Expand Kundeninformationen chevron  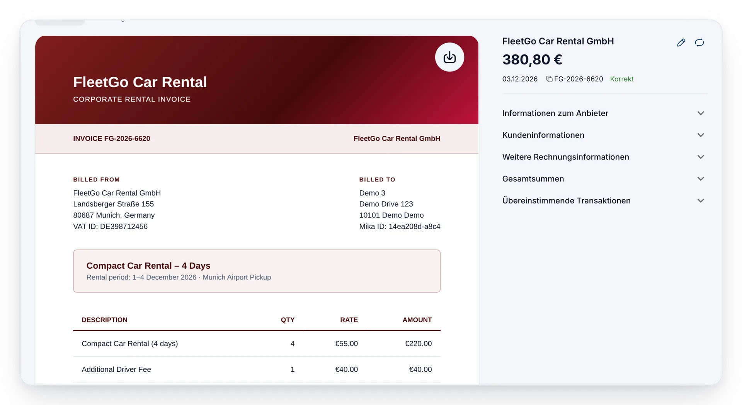pyautogui.click(x=701, y=135)
